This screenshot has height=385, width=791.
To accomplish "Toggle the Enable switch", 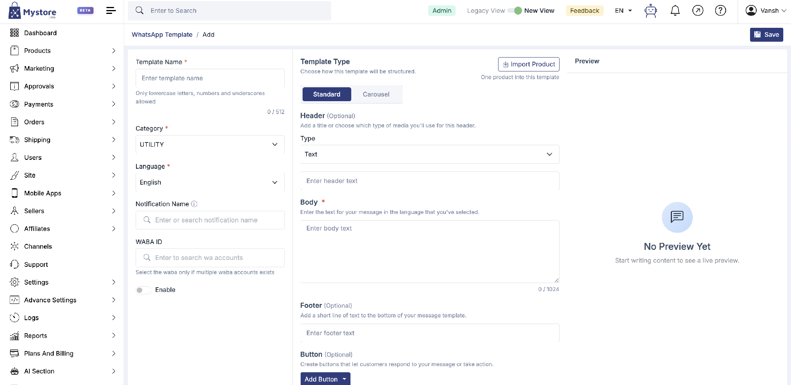I will 143,290.
